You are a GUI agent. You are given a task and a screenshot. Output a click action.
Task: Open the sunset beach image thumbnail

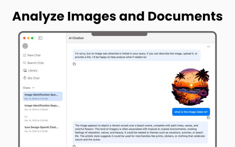tap(190, 87)
